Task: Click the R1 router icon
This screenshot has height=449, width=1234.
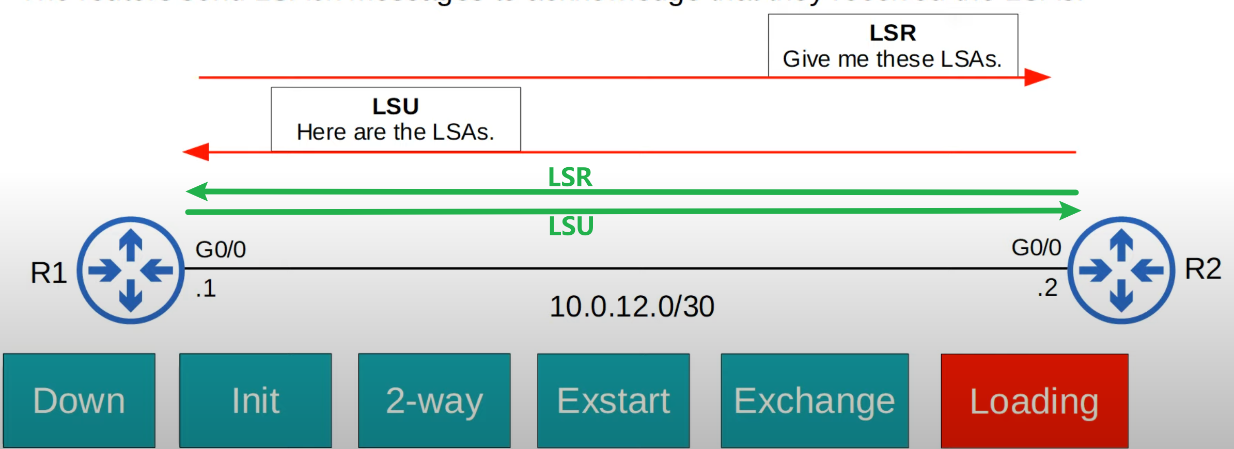Action: point(131,270)
